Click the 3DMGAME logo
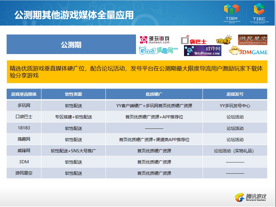Screen dimensions: 276x207 tap(248, 51)
